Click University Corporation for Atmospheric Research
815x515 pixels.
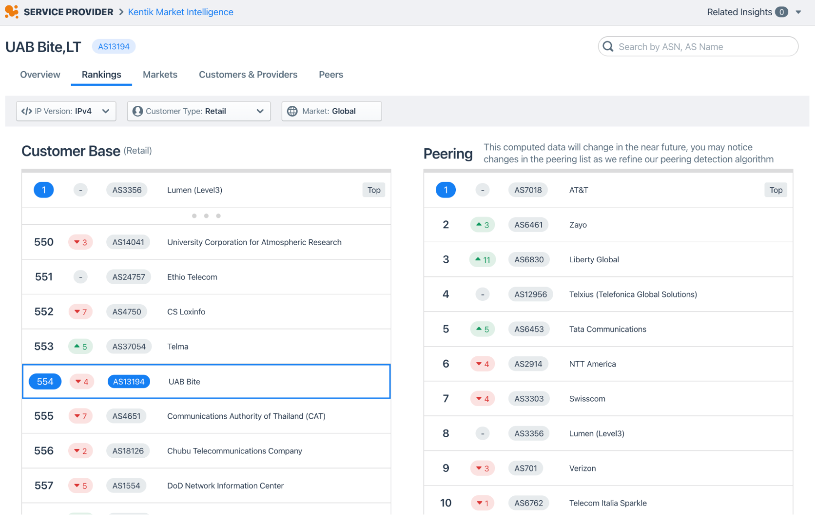[x=254, y=242]
